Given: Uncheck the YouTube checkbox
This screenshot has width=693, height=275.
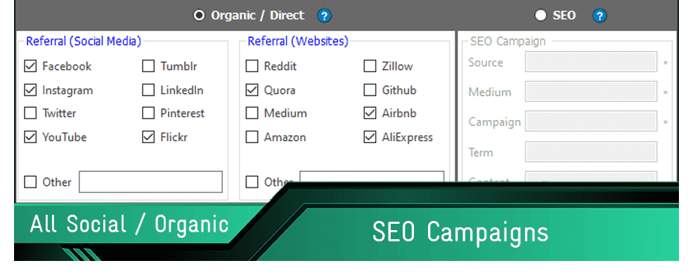Looking at the screenshot, I should tap(30, 137).
